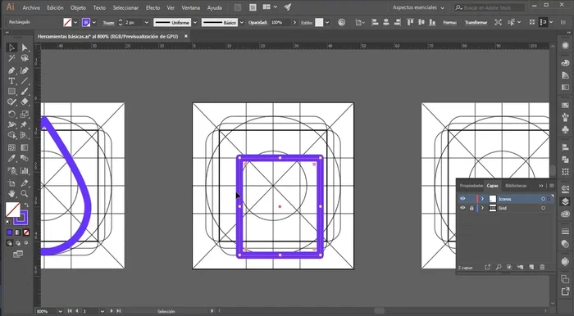Select the Direct Selection (white arrow) tool
Screen dimensions: 574x316
24,47
